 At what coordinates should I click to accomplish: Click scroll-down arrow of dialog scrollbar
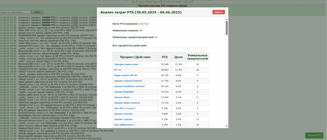tap(227, 126)
